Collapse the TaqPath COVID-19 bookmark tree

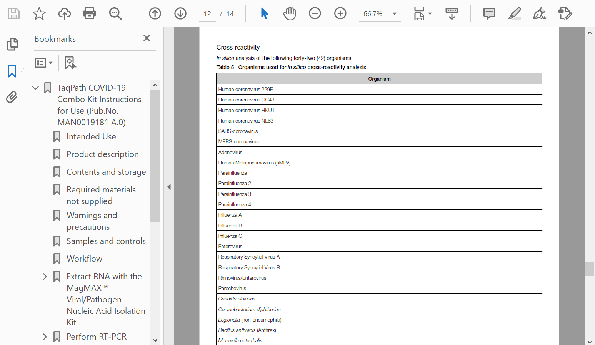click(x=36, y=88)
